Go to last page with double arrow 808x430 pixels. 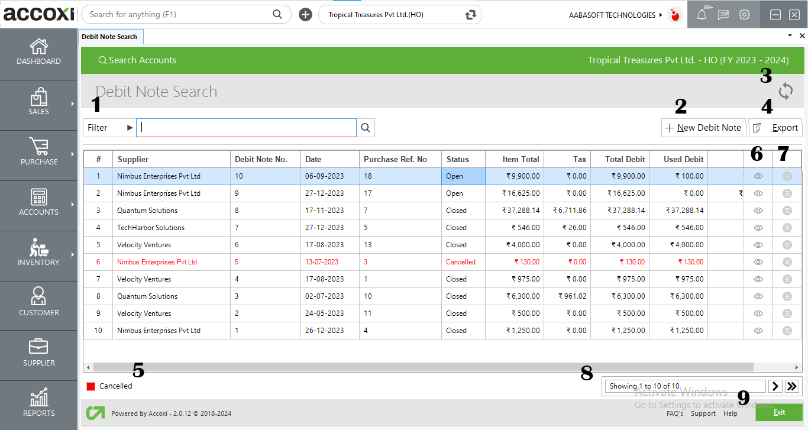pyautogui.click(x=792, y=386)
